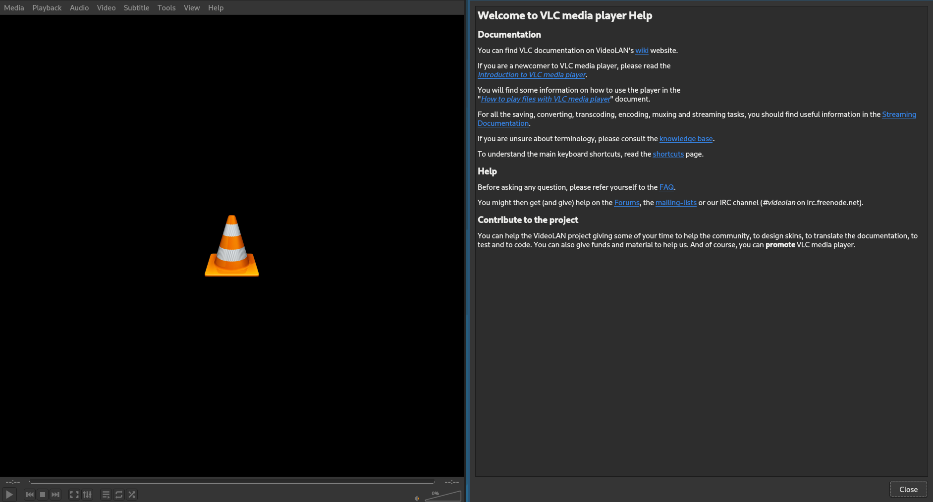Click the bold 'promote' word
The height and width of the screenshot is (502, 933).
(780, 245)
